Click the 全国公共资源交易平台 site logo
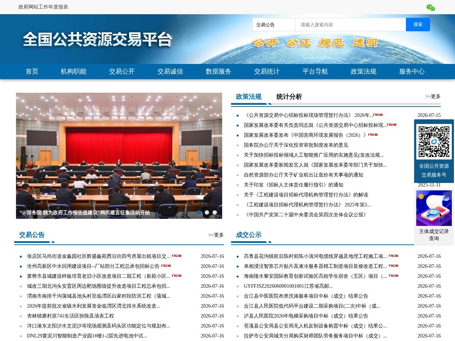 pos(98,39)
